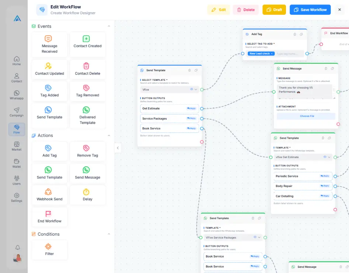Open Wallet in the sidebar
The width and height of the screenshot is (349, 273).
point(17,163)
